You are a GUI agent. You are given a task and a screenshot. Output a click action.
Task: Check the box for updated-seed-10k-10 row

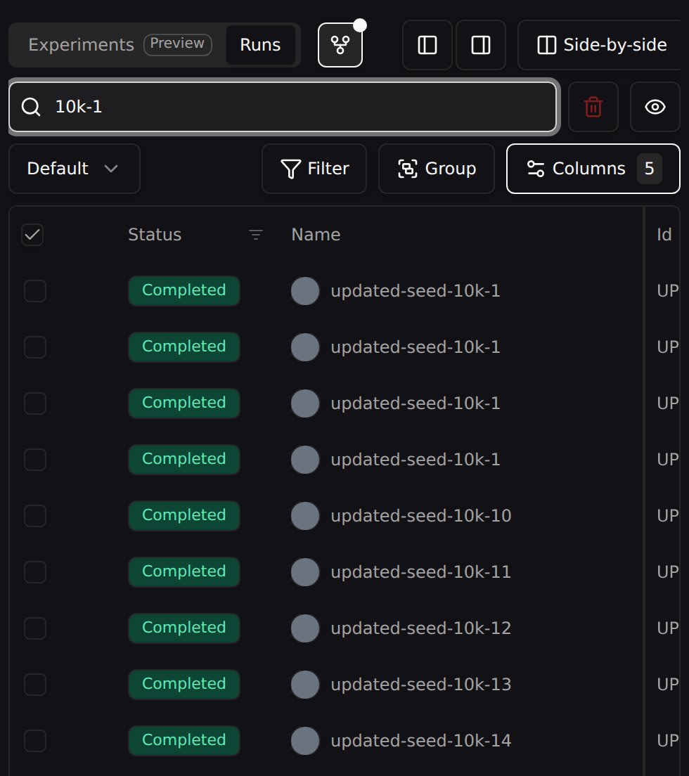(35, 516)
